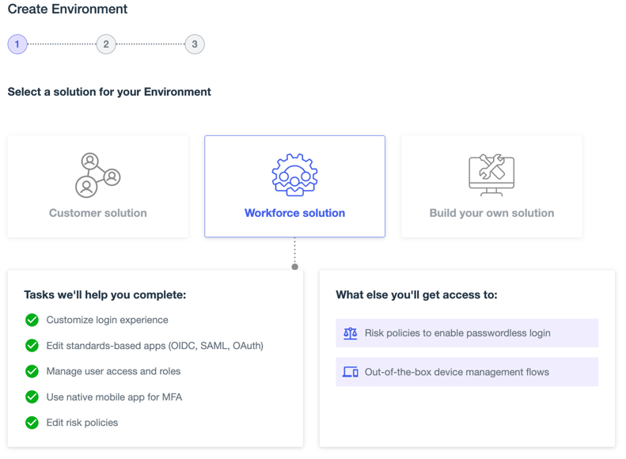Image resolution: width=626 pixels, height=459 pixels.
Task: Click Risk policies to enable passwordless login
Action: click(457, 333)
